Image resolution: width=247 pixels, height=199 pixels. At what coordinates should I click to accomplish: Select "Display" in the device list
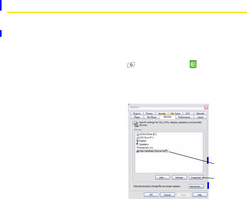(143, 141)
